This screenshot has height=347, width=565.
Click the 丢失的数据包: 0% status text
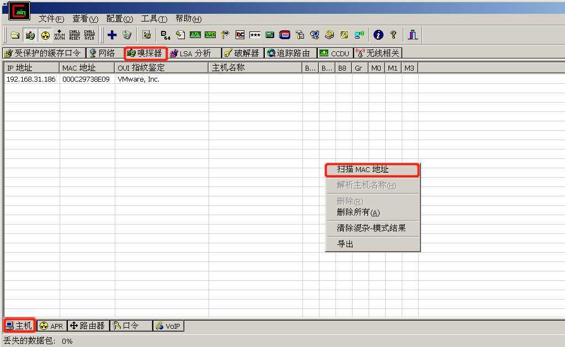(38, 341)
